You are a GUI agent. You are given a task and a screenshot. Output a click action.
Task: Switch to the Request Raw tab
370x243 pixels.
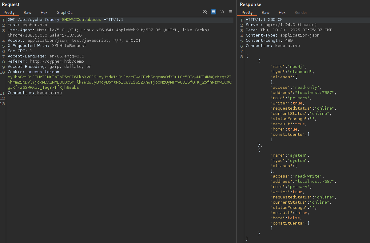coord(28,13)
